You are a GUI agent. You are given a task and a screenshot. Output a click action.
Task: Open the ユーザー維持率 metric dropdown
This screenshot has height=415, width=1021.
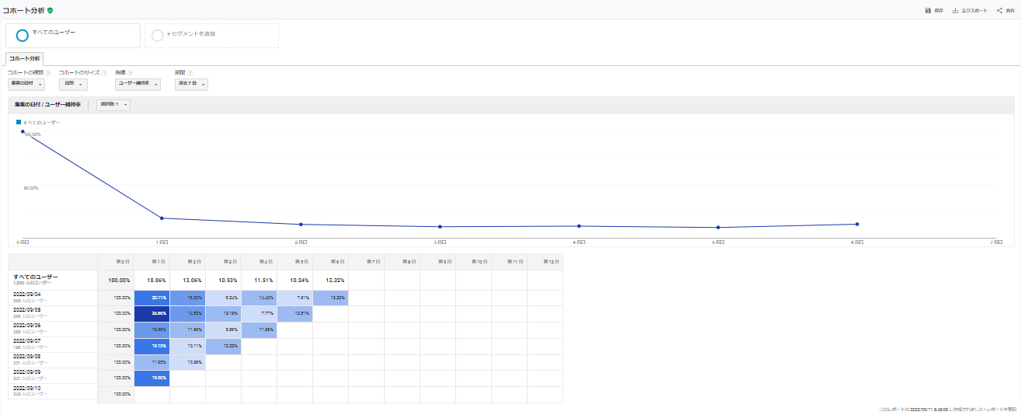click(x=138, y=84)
